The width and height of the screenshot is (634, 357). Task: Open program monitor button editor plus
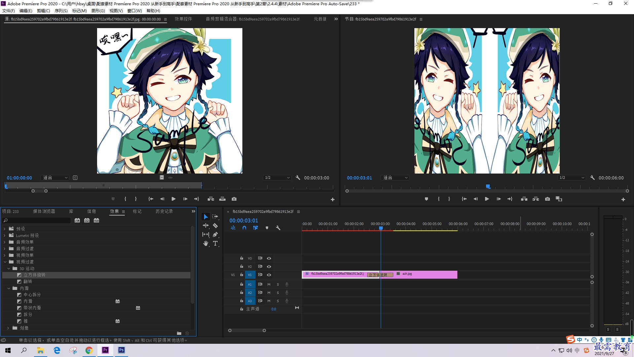point(623,199)
